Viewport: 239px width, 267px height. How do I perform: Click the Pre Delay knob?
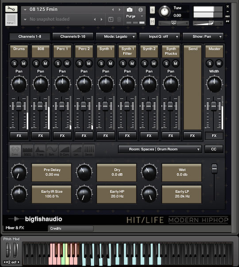pyautogui.click(x=19, y=172)
